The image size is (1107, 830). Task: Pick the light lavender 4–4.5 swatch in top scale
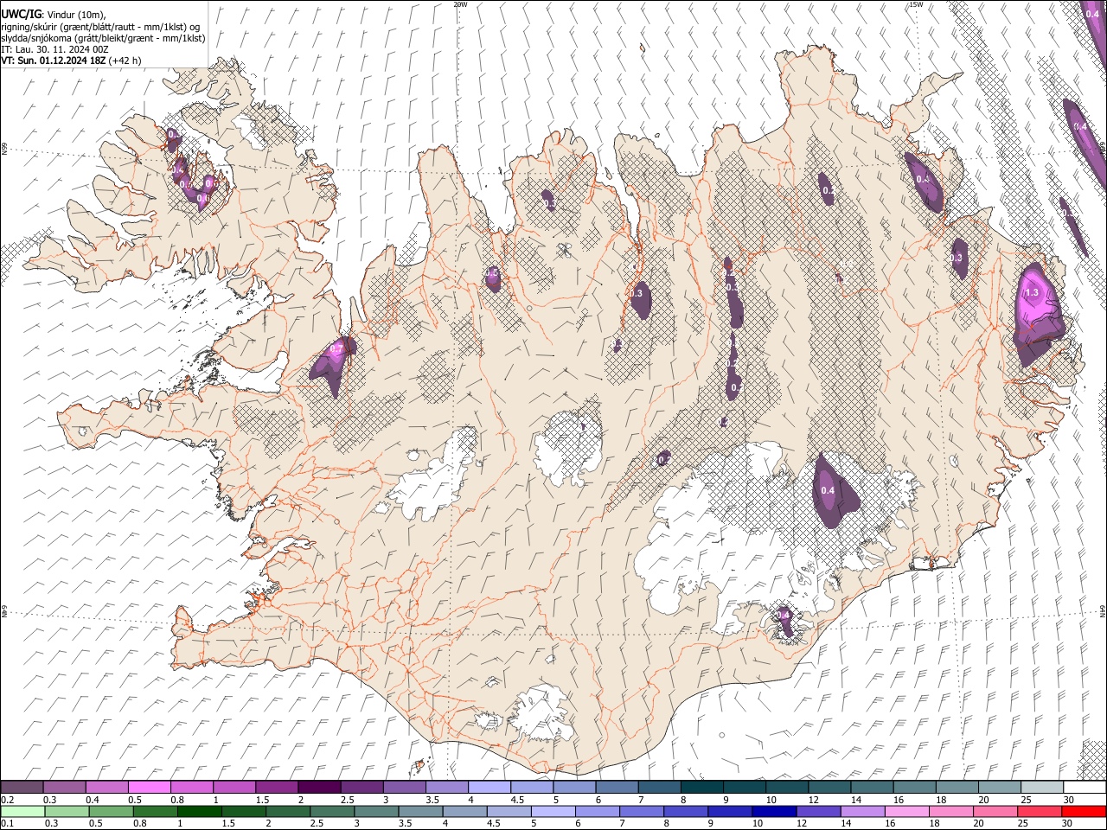(x=489, y=788)
